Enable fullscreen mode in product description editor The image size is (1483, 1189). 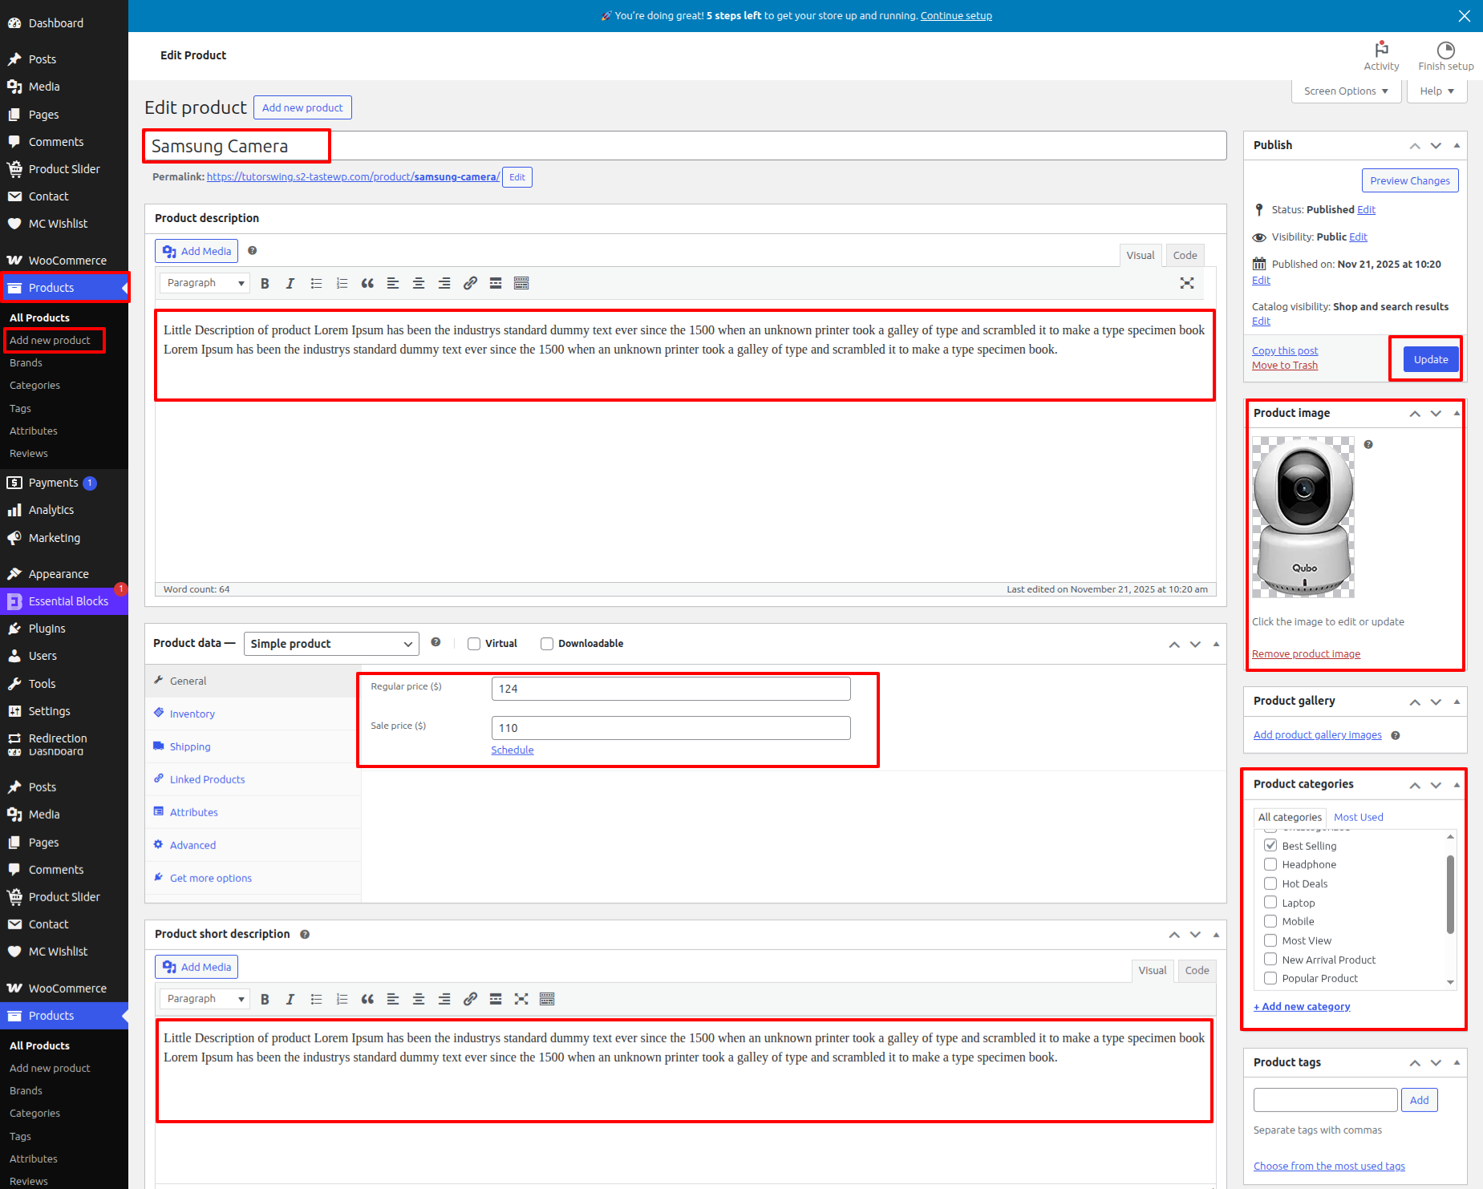coord(1187,283)
